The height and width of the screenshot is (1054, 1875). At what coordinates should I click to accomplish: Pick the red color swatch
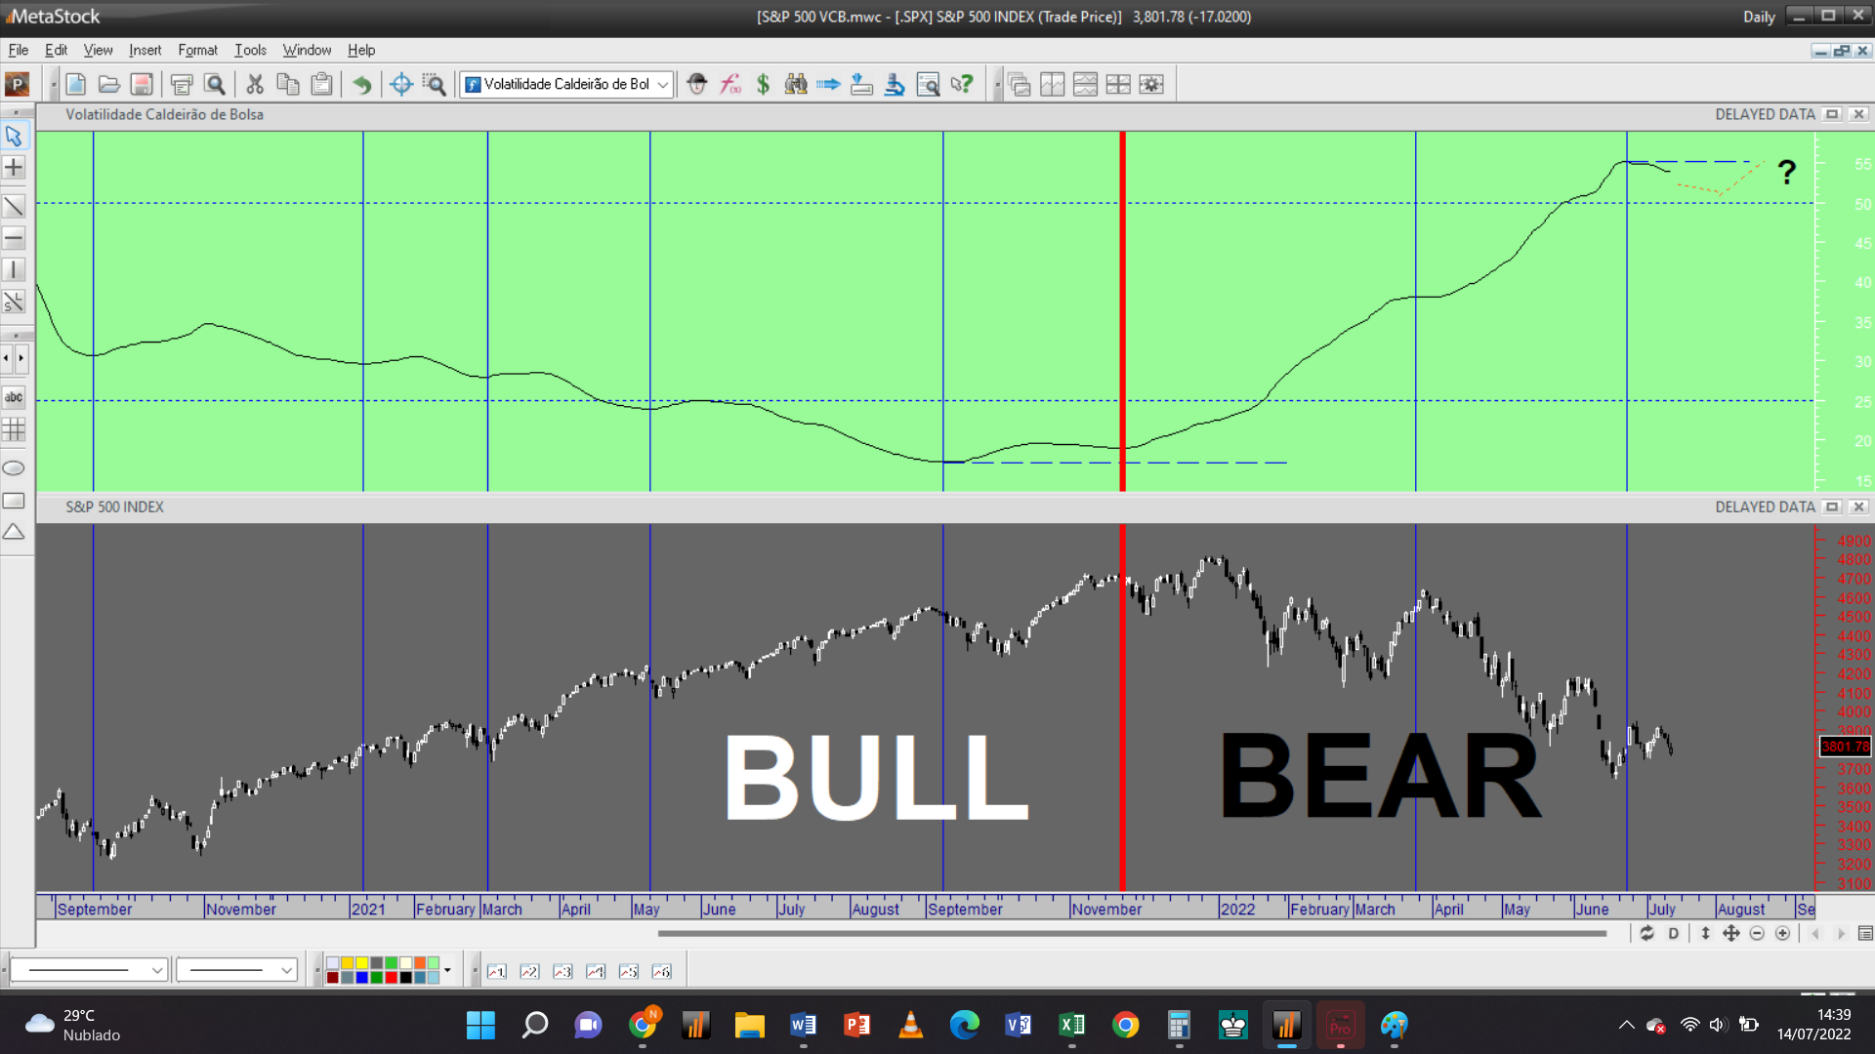click(391, 977)
